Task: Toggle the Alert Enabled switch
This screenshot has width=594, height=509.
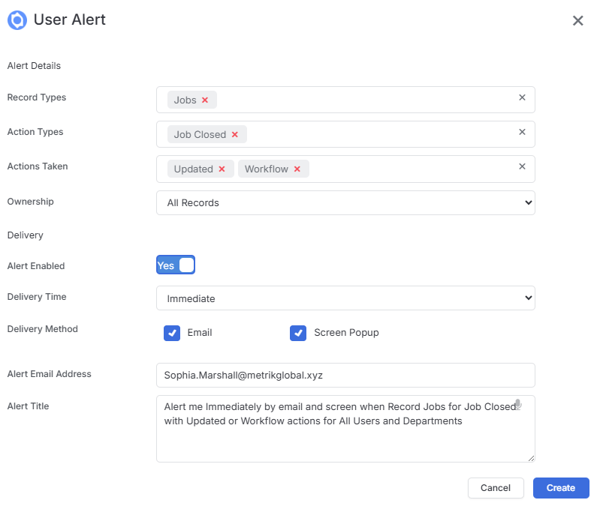Action: tap(176, 265)
